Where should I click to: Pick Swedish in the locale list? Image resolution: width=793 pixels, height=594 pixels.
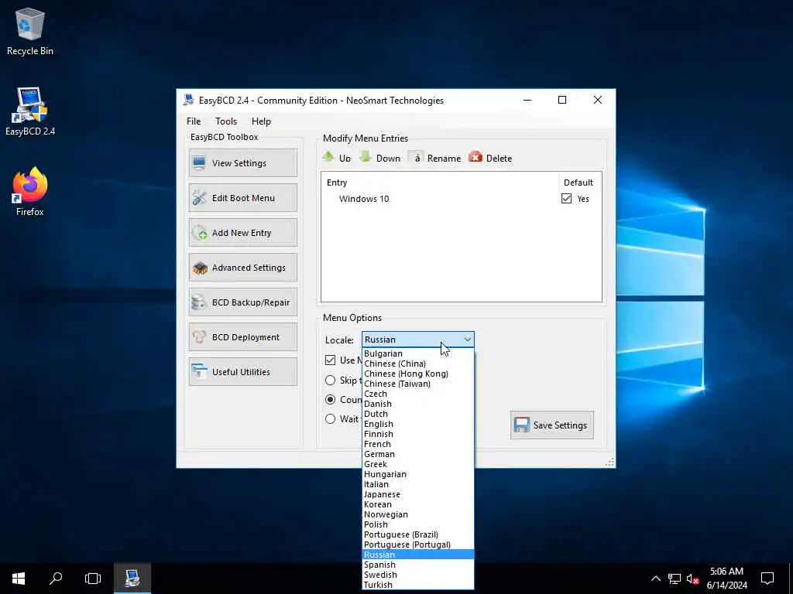click(x=418, y=575)
